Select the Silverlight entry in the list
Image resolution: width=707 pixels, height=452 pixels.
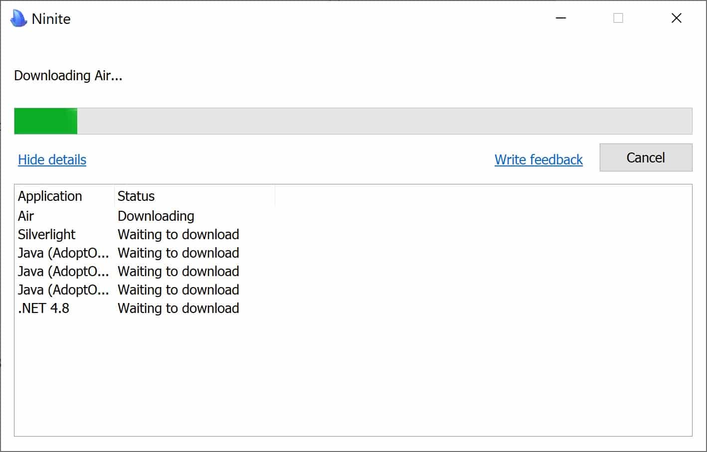(x=46, y=234)
